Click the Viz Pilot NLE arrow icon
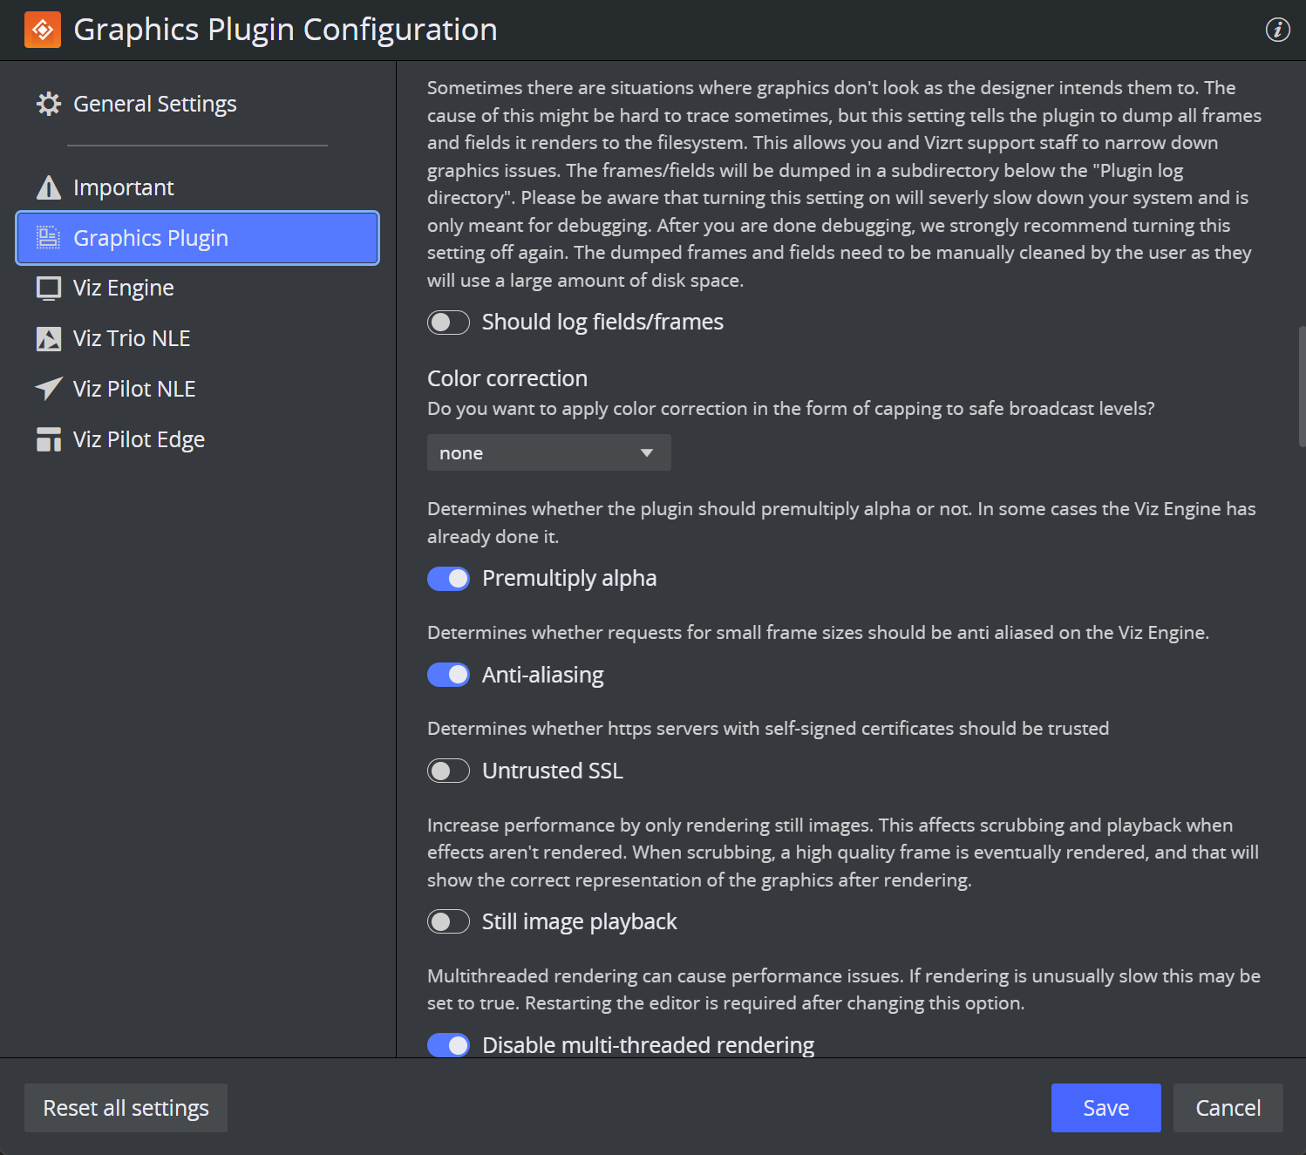Image resolution: width=1306 pixels, height=1155 pixels. click(49, 389)
